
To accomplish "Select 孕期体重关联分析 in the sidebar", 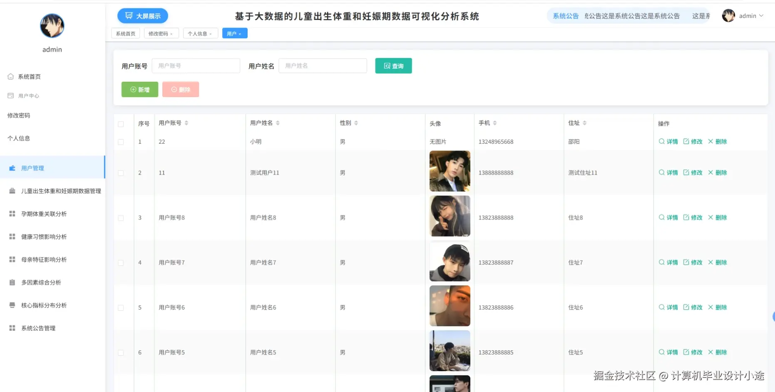I will (43, 213).
